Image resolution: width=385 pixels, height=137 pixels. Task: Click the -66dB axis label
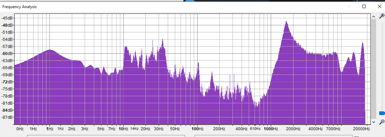point(7,68)
